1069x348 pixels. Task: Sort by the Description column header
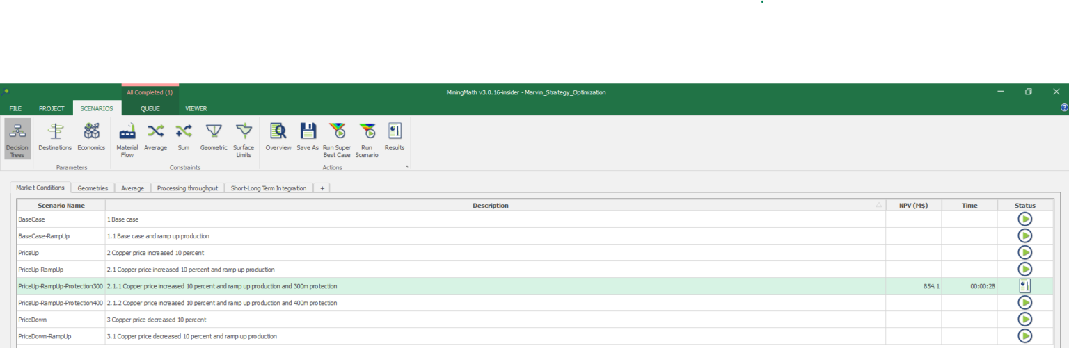point(491,206)
